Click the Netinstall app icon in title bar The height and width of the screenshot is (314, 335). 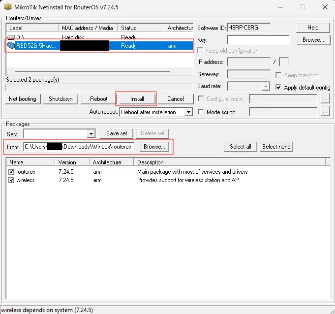click(8, 6)
